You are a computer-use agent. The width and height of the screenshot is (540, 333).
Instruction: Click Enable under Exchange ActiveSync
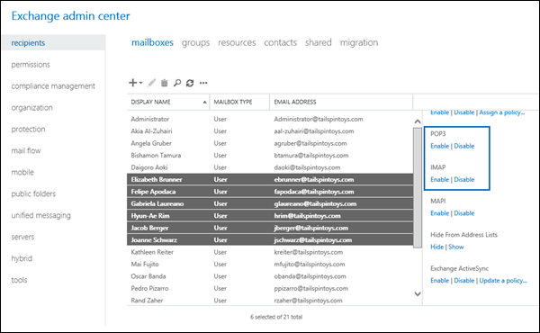(x=440, y=280)
